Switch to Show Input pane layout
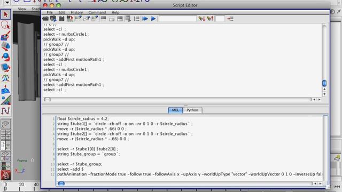342x192 pixels. [112, 19]
